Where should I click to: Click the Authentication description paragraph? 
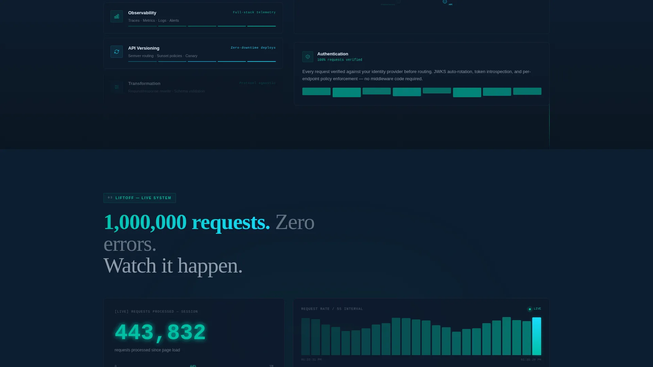416,75
